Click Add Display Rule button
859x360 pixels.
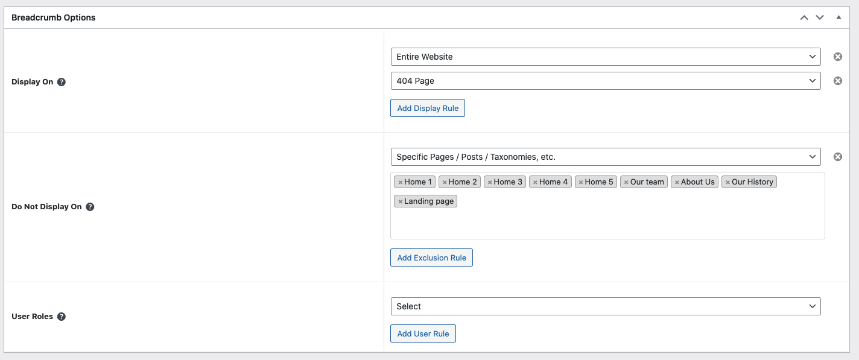pyautogui.click(x=428, y=109)
